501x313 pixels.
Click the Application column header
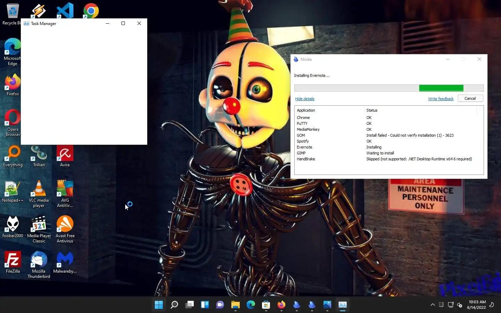tap(329, 110)
